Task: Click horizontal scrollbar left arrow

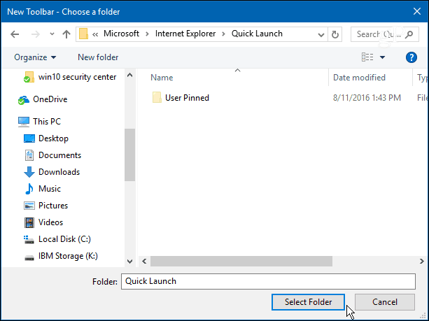Action: pos(144,261)
